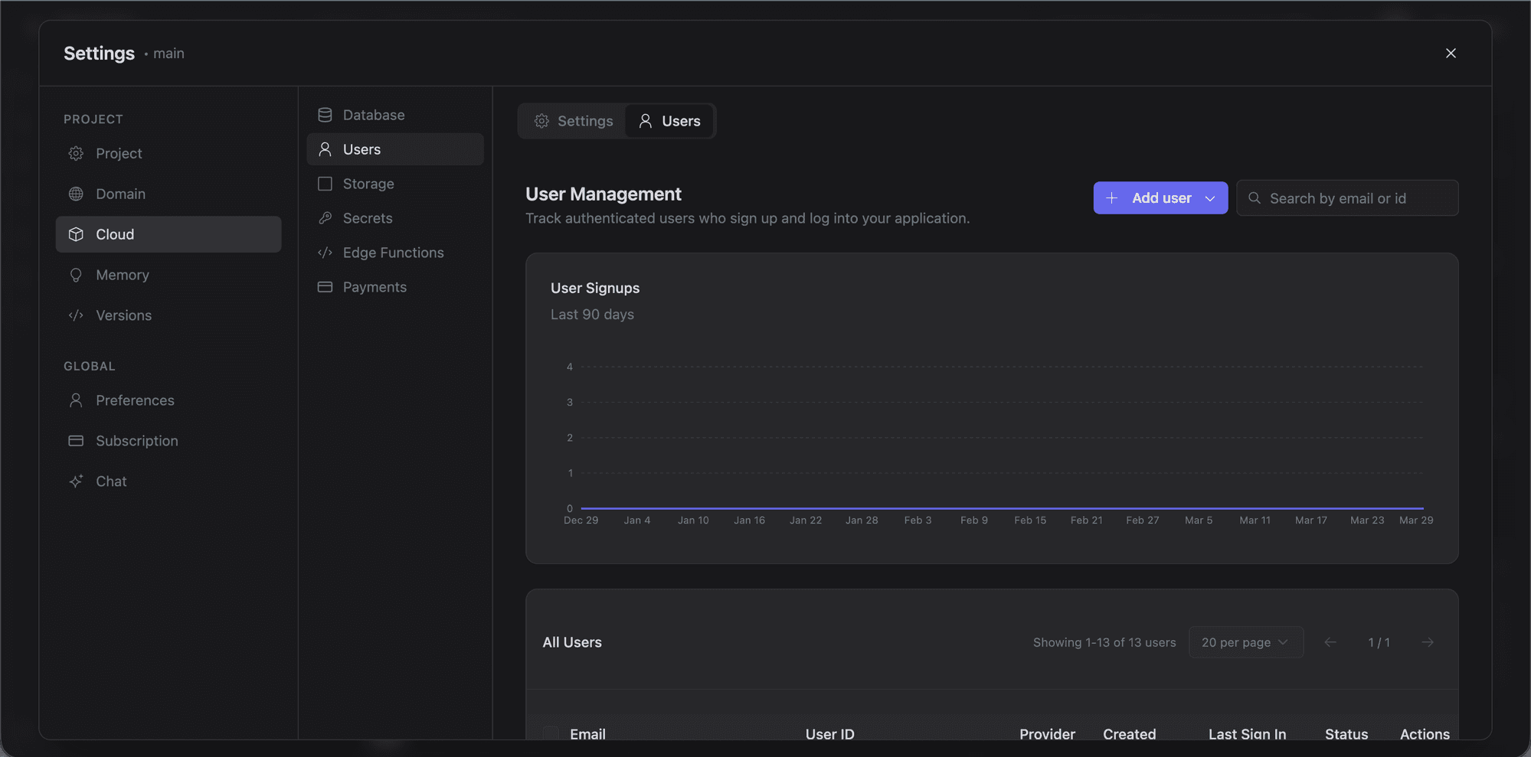1531x757 pixels.
Task: Click the Users person icon in submenu
Action: pyautogui.click(x=325, y=149)
